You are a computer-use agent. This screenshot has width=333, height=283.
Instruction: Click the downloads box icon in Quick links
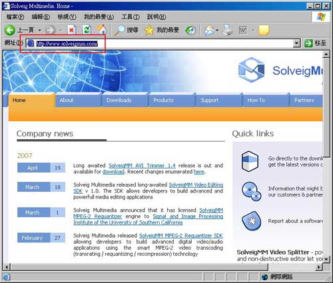tap(250, 161)
